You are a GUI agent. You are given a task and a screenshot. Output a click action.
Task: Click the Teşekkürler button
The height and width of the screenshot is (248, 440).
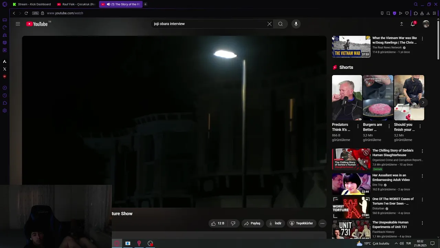(301, 223)
